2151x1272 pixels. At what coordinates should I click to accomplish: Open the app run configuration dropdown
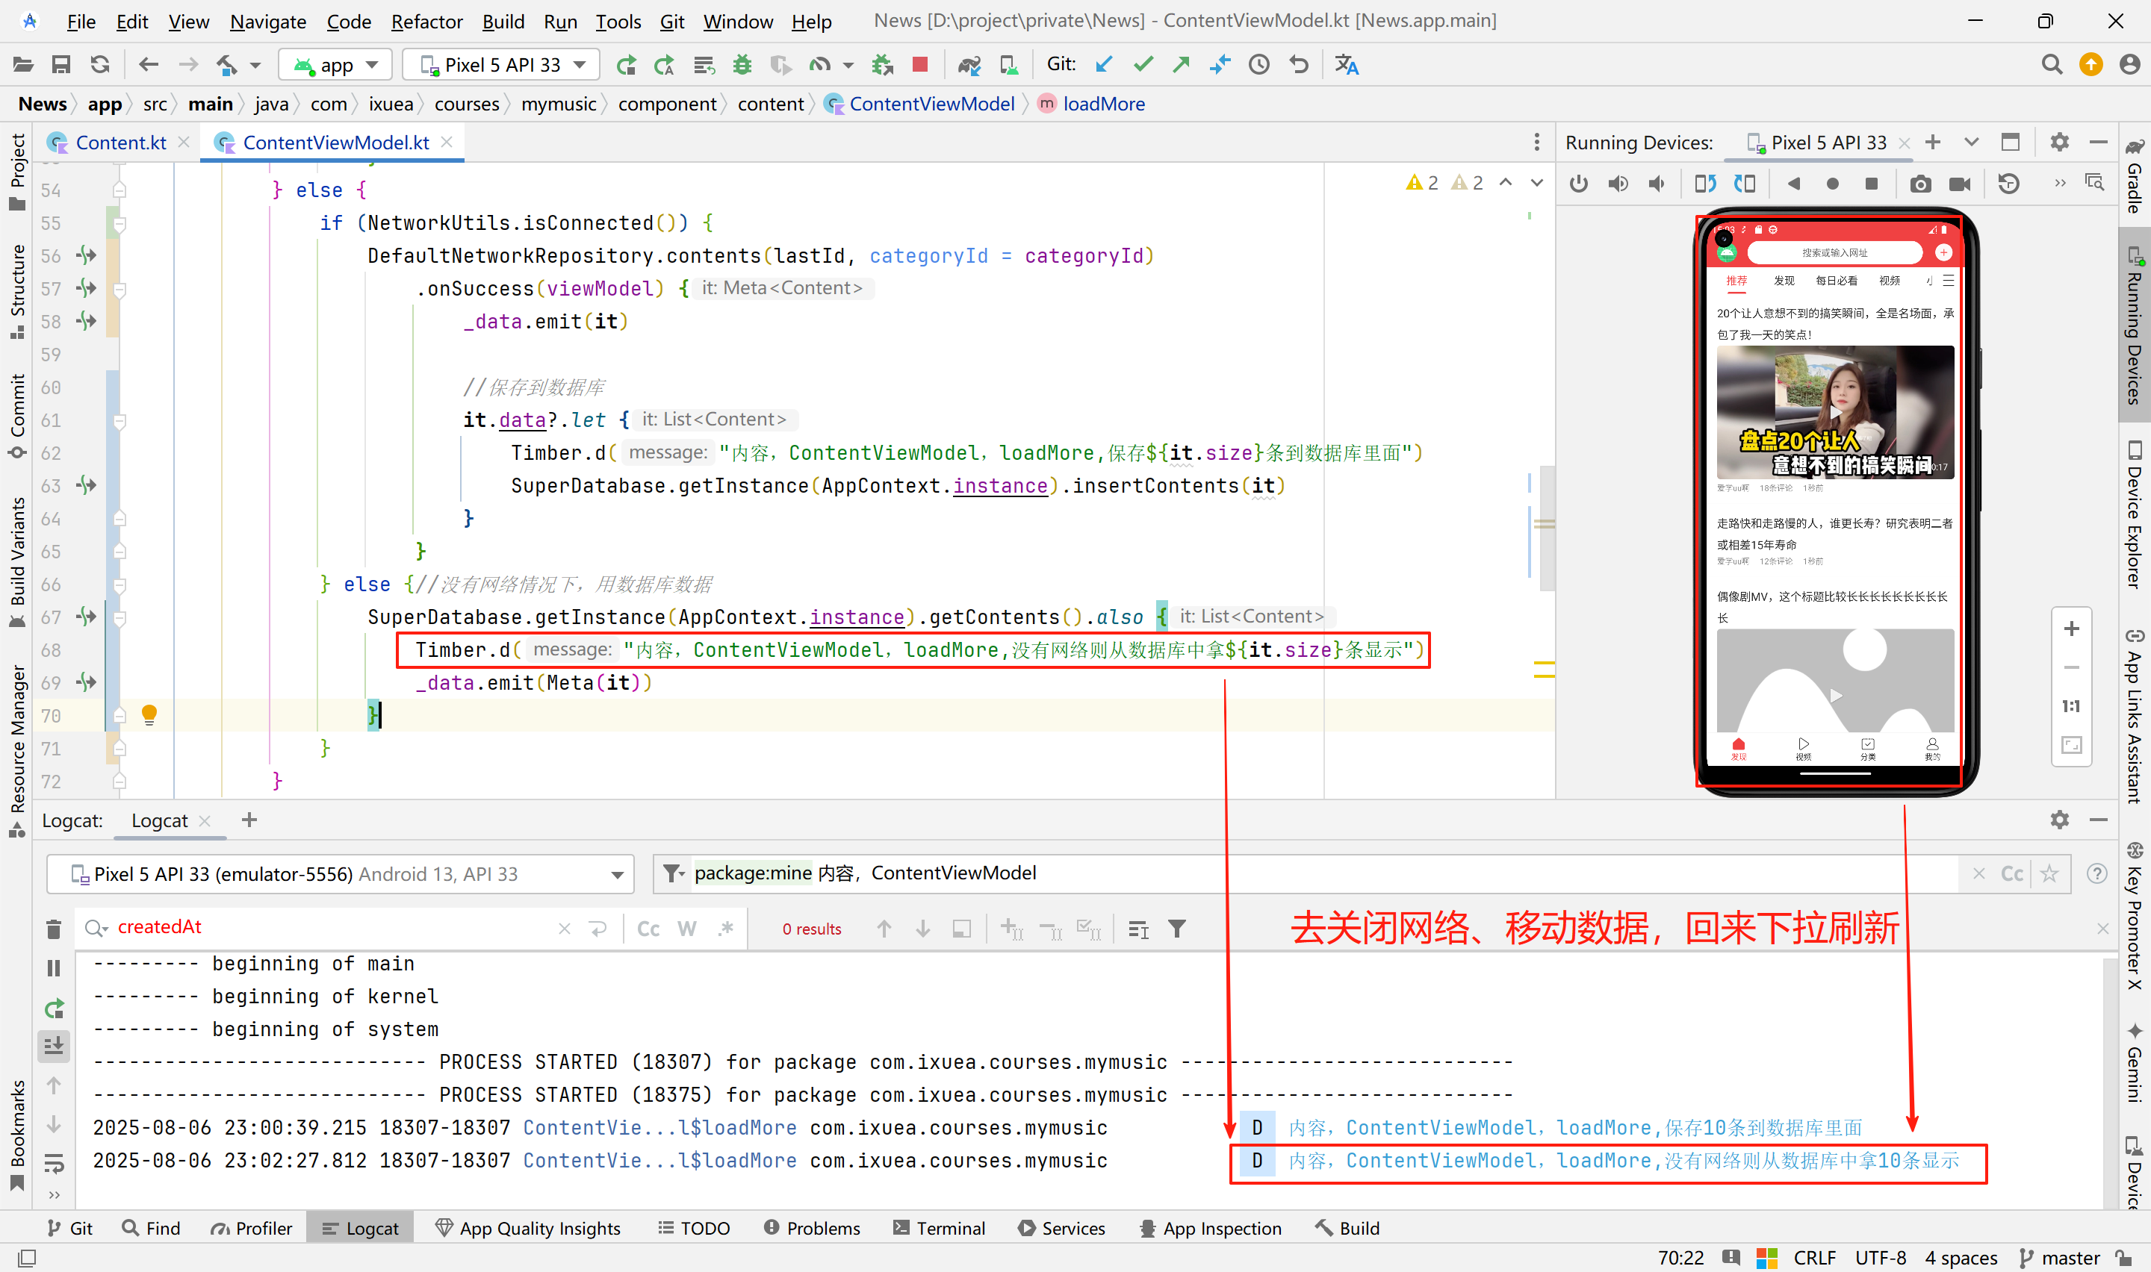(x=336, y=64)
